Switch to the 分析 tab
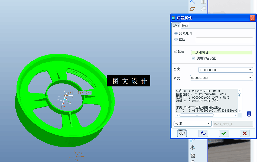This screenshot has height=162, width=257. tap(176, 25)
